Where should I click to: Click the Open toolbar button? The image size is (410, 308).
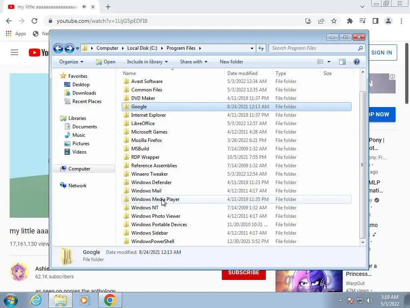point(106,62)
